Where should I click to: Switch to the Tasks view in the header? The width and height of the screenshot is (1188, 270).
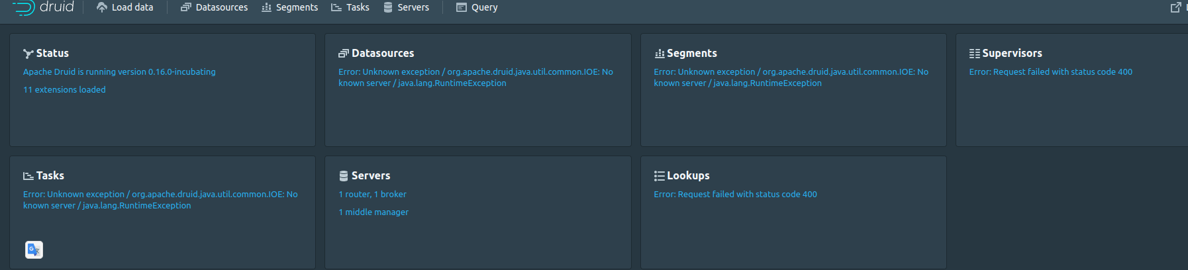(350, 7)
